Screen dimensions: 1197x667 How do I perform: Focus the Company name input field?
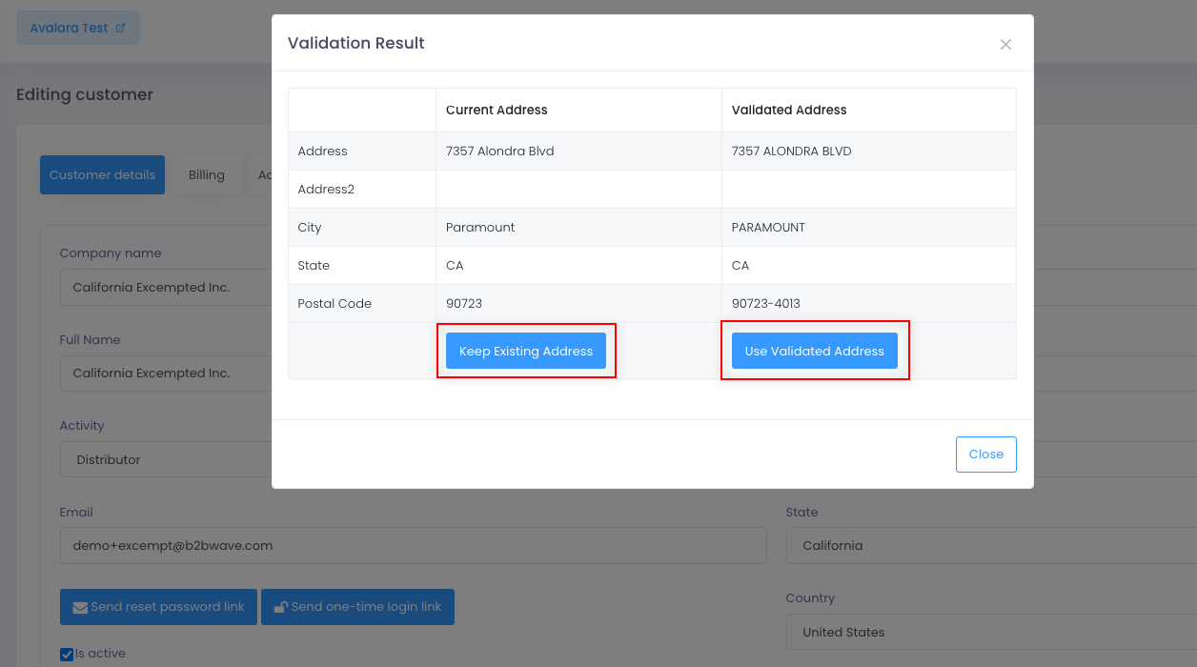pos(162,288)
